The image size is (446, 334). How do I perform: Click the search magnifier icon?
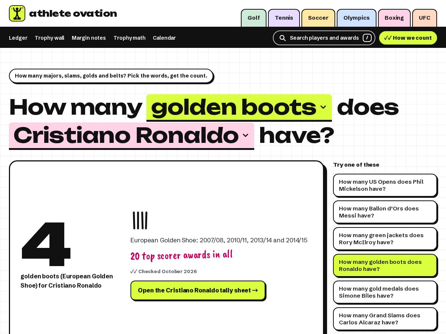(282, 38)
